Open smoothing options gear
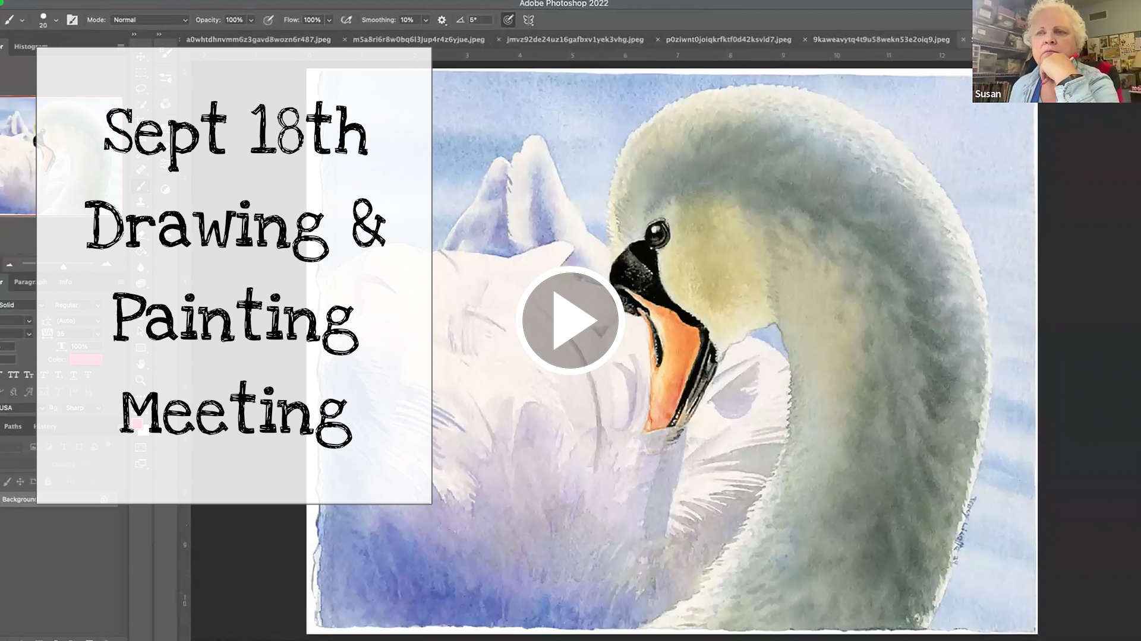The image size is (1141, 641). [442, 20]
